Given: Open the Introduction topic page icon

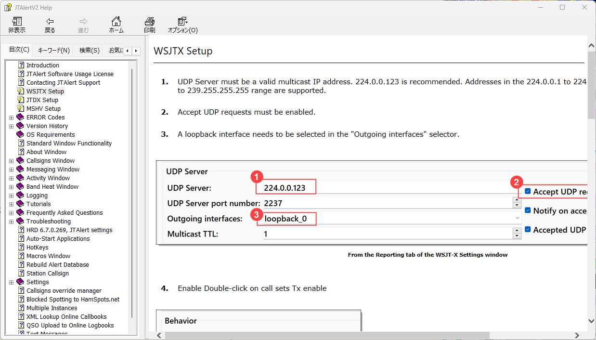Looking at the screenshot, I should 21,65.
